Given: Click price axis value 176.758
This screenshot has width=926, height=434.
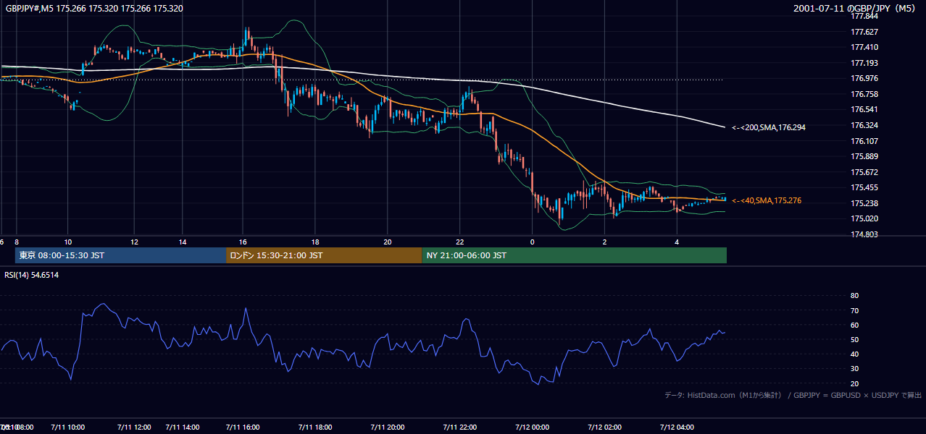Looking at the screenshot, I should (x=865, y=94).
